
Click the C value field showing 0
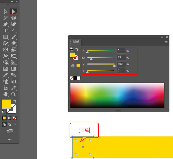point(121,51)
